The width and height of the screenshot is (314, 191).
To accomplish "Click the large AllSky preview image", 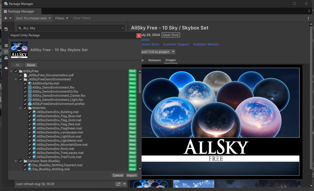I will point(221,122).
